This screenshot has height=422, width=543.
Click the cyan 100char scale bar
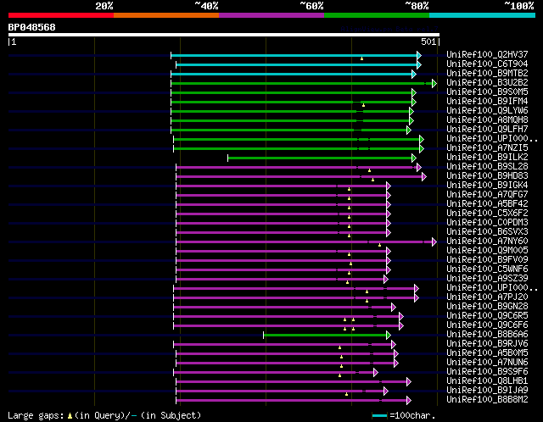(x=379, y=415)
